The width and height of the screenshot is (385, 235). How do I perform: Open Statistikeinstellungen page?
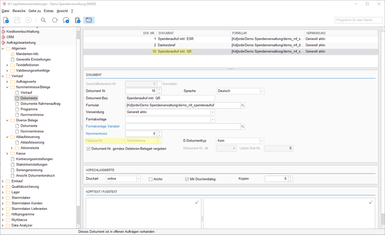coord(32,164)
